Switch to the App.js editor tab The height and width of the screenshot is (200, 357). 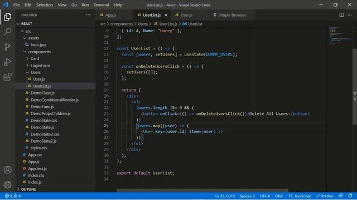(114, 15)
